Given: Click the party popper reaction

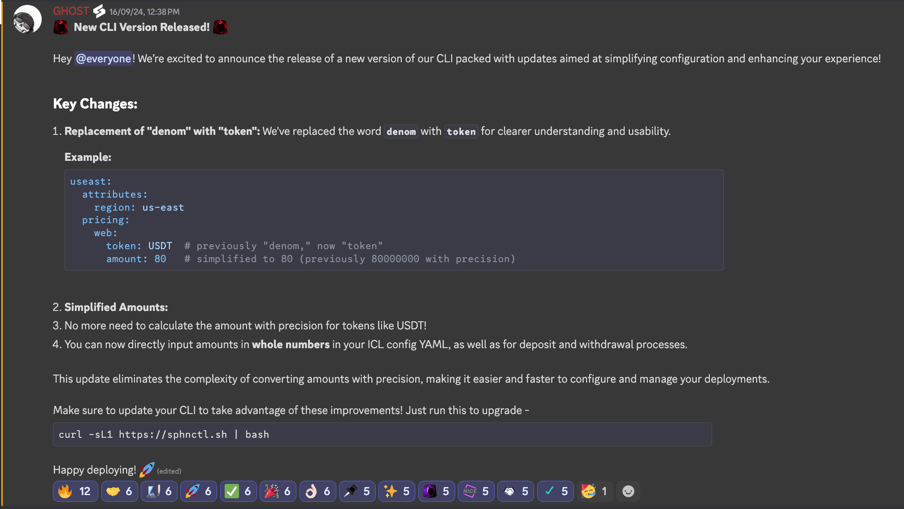Looking at the screenshot, I should (x=278, y=492).
